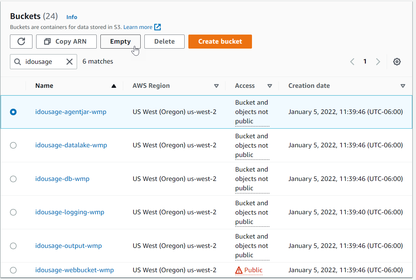Click access status for idousage-db-wmp
416x280 pixels.
(x=252, y=179)
